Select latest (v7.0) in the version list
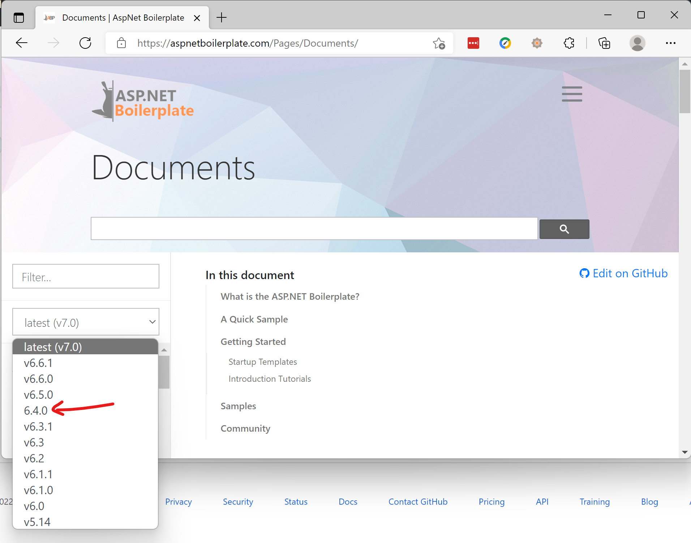Image resolution: width=691 pixels, height=543 pixels. tap(52, 347)
